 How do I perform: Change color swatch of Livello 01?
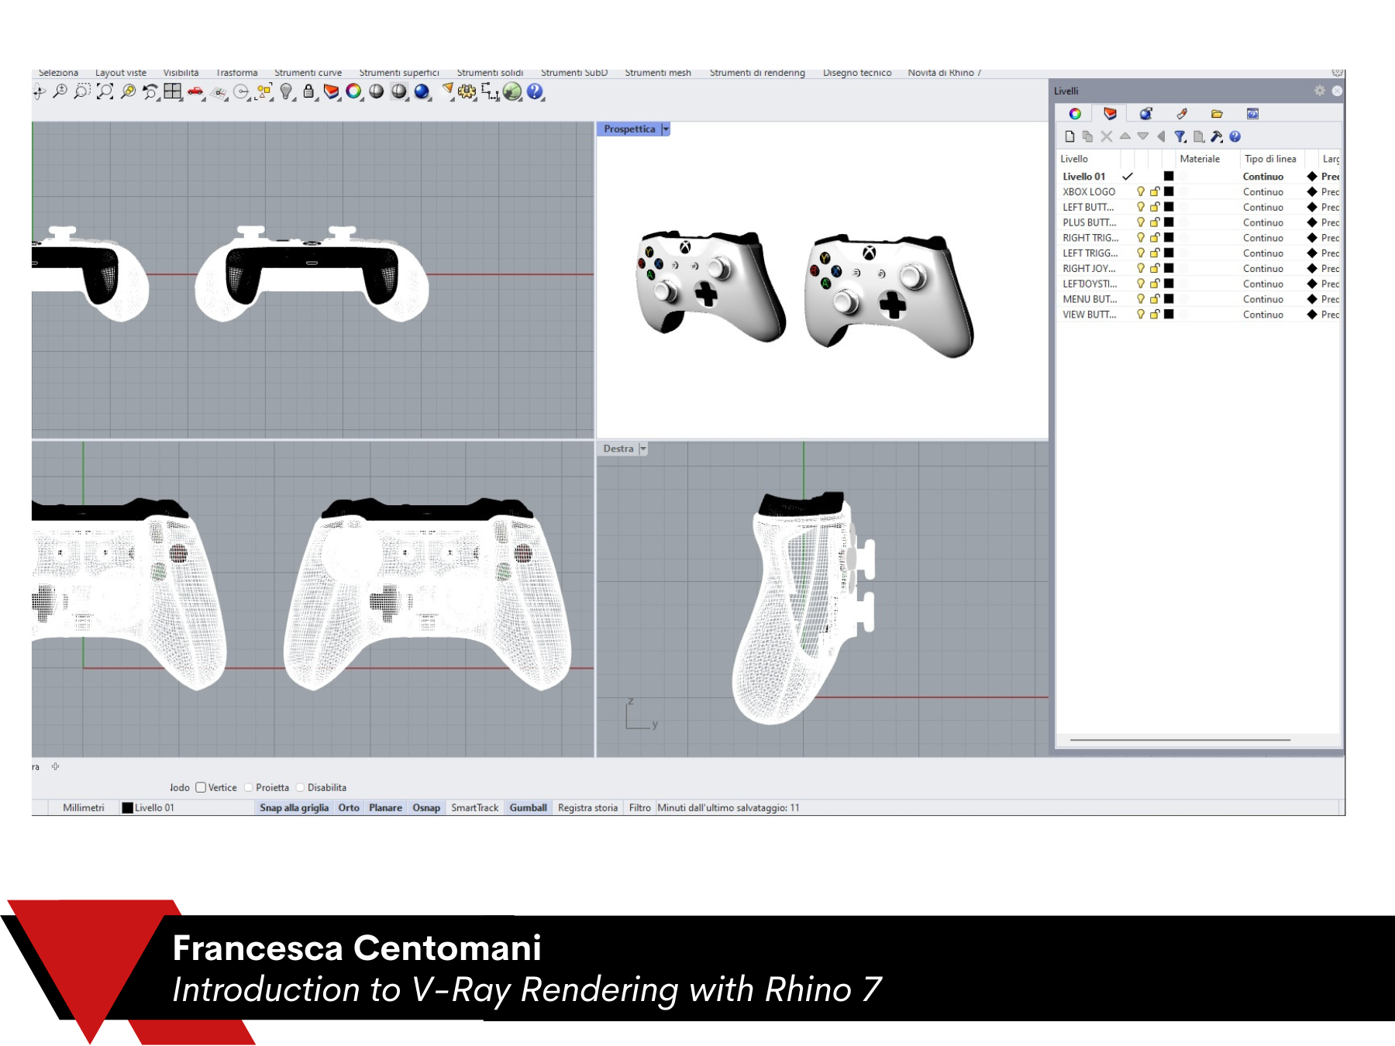coord(1169,176)
